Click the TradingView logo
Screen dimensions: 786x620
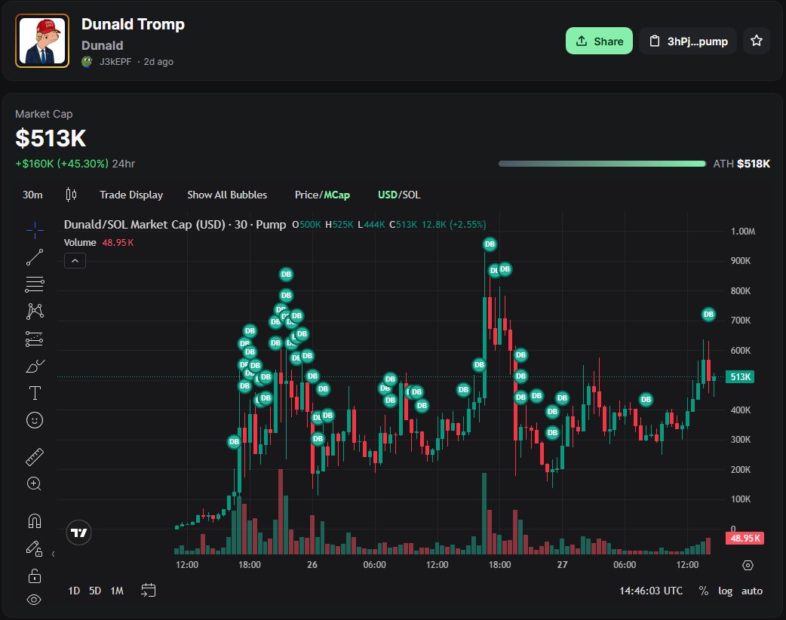pos(78,533)
